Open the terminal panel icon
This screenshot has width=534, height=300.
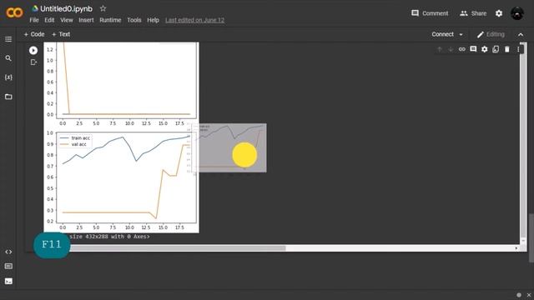(8, 281)
